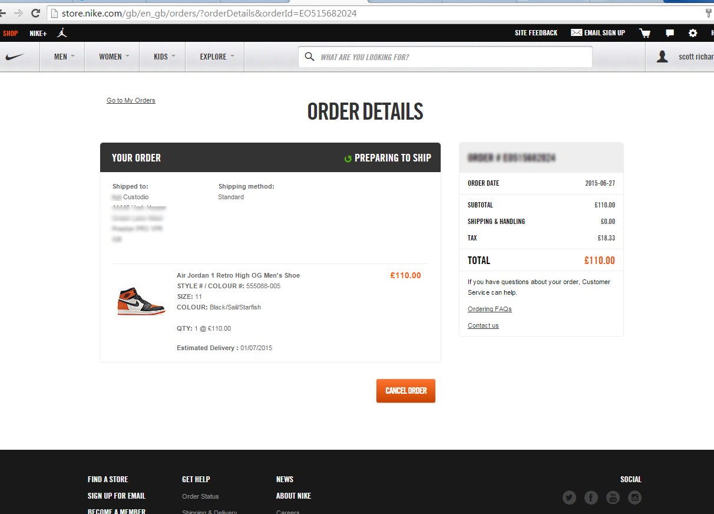
Task: Click the QTY 1 @ £110.00 text
Action: (x=204, y=328)
